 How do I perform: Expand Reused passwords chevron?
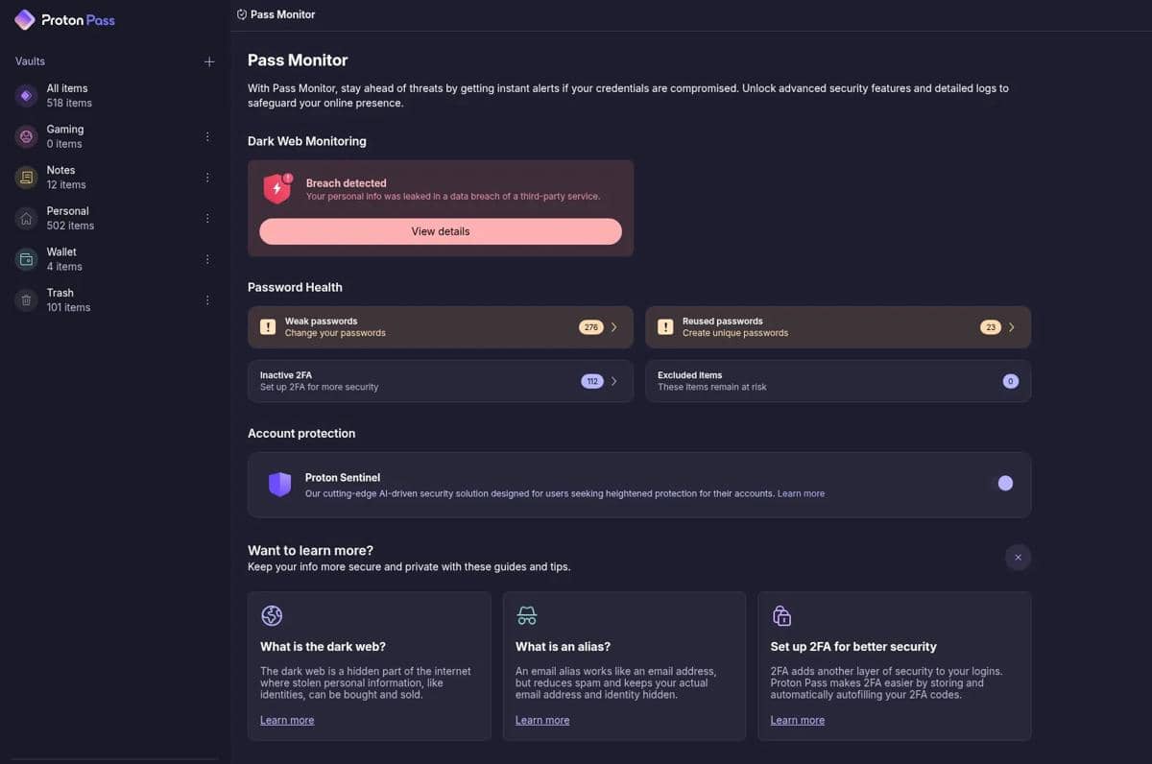(x=1012, y=327)
